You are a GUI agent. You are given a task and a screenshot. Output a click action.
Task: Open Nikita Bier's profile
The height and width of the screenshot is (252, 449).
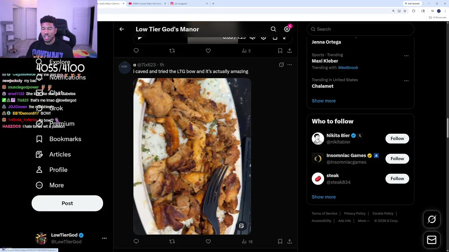pyautogui.click(x=338, y=135)
